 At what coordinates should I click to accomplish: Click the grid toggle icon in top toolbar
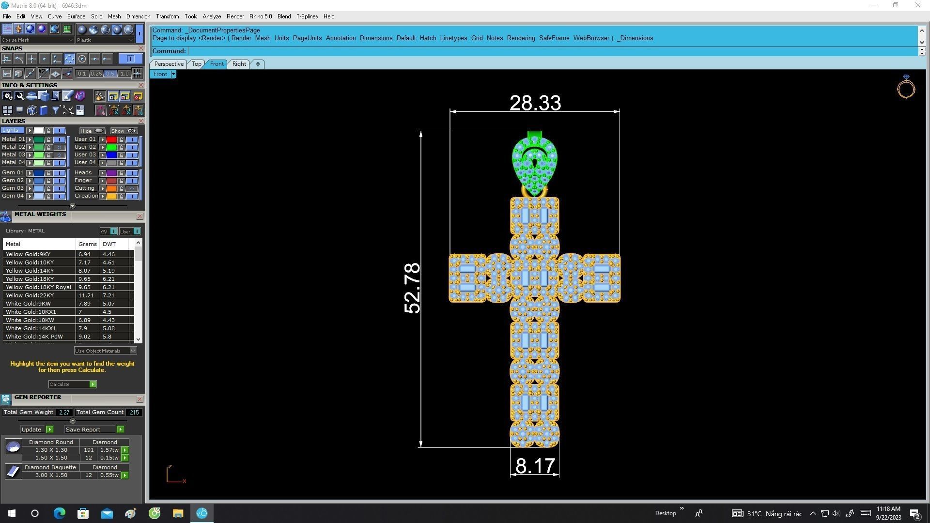pos(7,29)
